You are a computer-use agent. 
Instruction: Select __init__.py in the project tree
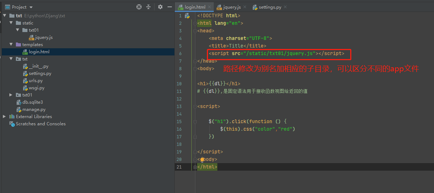pyautogui.click(x=39, y=66)
